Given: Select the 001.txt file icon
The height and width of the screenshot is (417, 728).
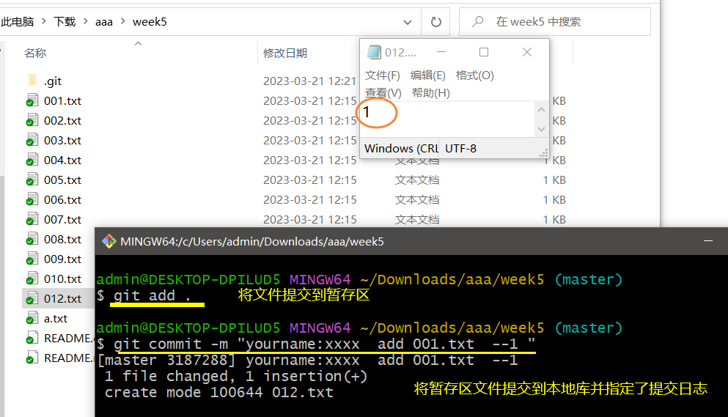Looking at the screenshot, I should point(32,100).
